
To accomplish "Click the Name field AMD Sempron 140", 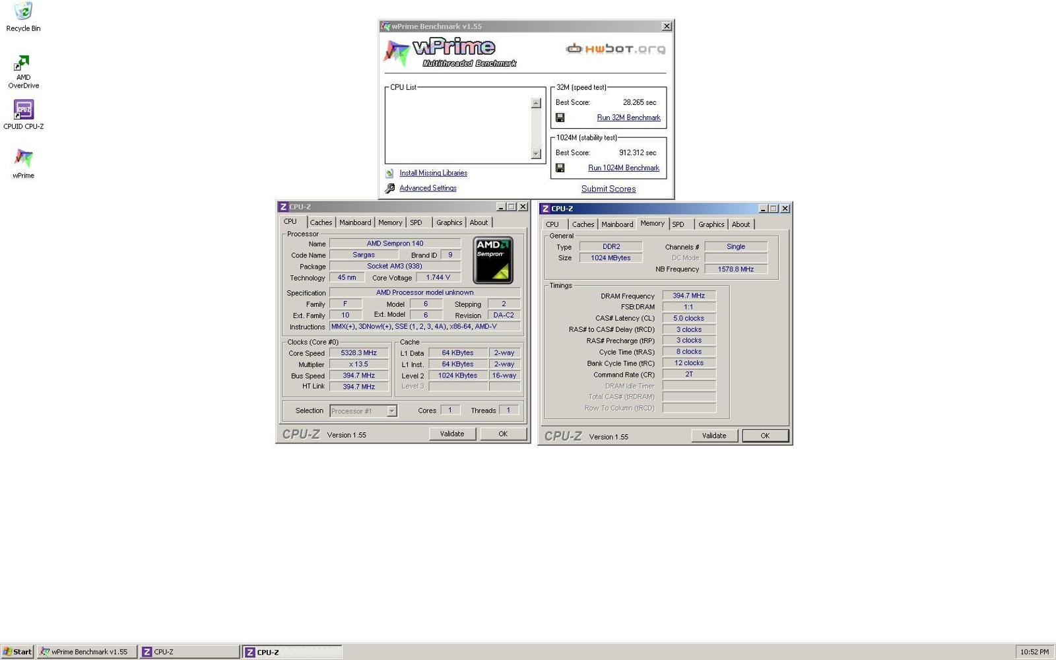I will pyautogui.click(x=395, y=244).
